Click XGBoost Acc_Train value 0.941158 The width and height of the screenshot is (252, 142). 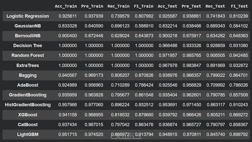click(x=68, y=115)
